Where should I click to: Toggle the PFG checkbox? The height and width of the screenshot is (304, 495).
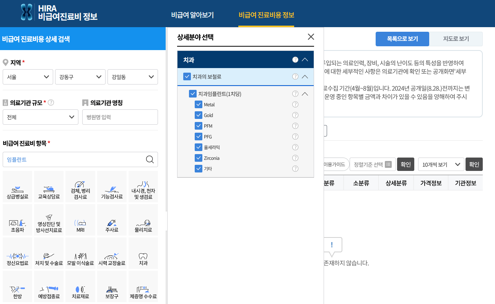pos(199,137)
